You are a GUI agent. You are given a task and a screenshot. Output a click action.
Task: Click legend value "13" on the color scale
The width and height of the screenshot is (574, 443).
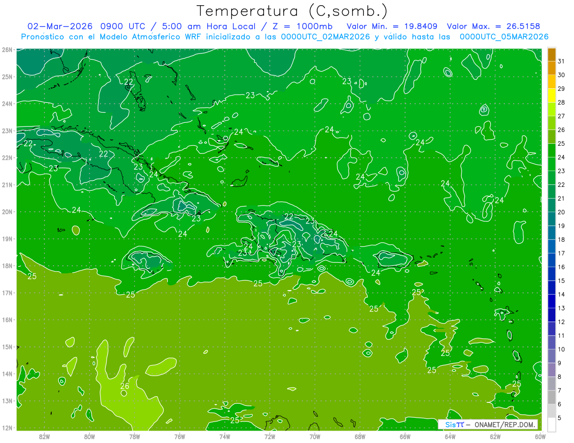click(x=562, y=308)
